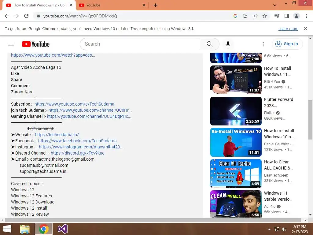Image resolution: width=313 pixels, height=235 pixels.
Task: Open the 'Clear All Cache' video thumbnail
Action: pyautogui.click(x=236, y=173)
